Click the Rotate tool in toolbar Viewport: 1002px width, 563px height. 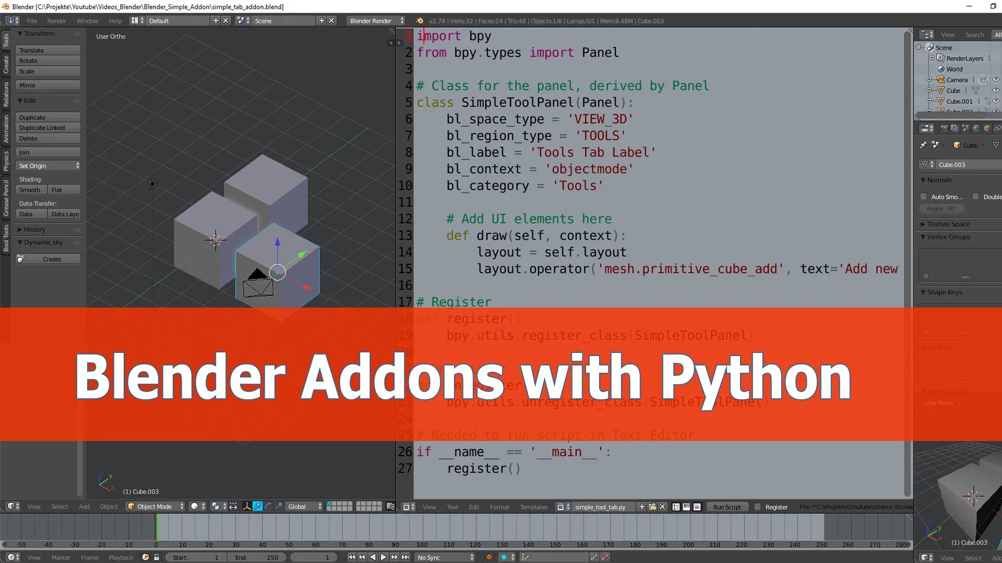[47, 60]
